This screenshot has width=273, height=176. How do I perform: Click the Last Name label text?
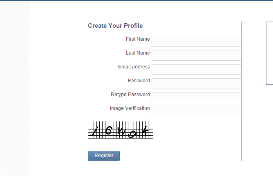point(138,53)
